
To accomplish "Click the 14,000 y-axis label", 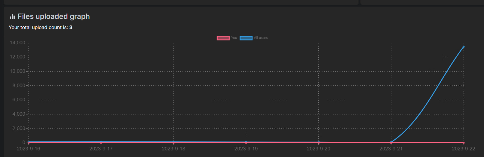I will (17, 43).
